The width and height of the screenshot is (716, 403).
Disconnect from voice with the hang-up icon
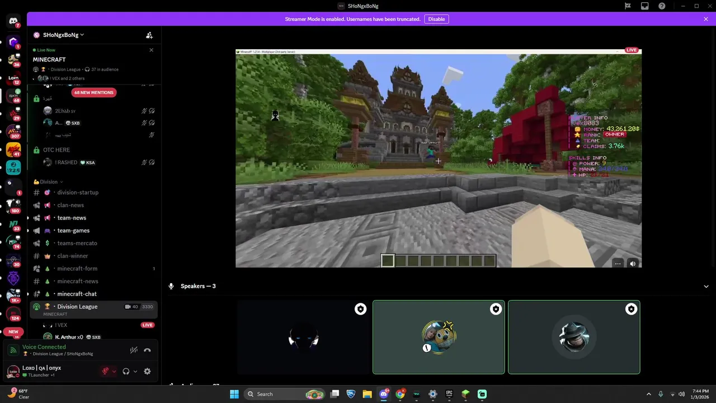[147, 350]
